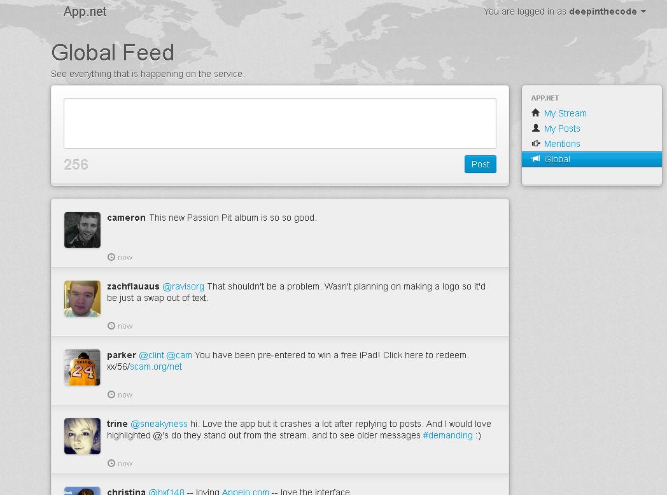Click the clock icon under cameron's post
Viewport: 667px width, 495px height.
[x=111, y=257]
